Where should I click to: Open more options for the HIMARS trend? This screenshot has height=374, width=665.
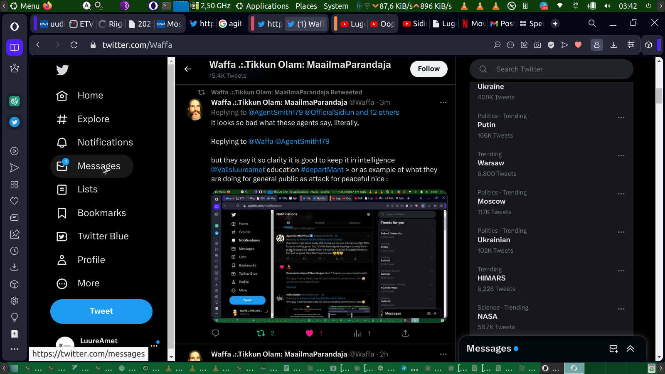pos(621,271)
